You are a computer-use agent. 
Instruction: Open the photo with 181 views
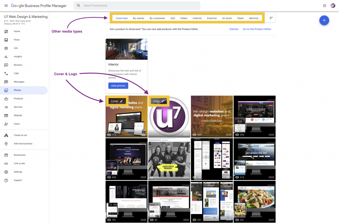(x=126, y=202)
